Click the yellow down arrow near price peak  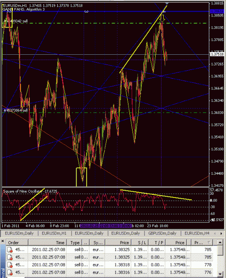click(x=162, y=18)
